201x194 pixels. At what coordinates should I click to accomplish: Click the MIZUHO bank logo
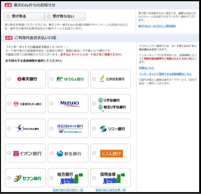(70, 104)
